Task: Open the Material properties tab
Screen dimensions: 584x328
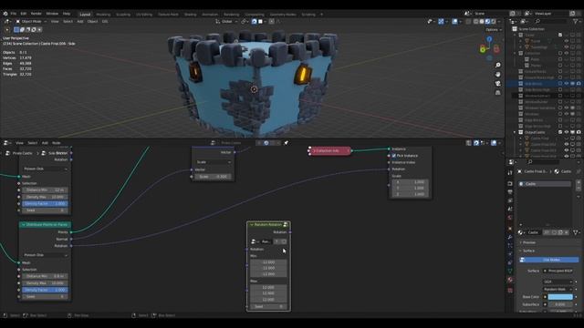Action: pyautogui.click(x=510, y=280)
